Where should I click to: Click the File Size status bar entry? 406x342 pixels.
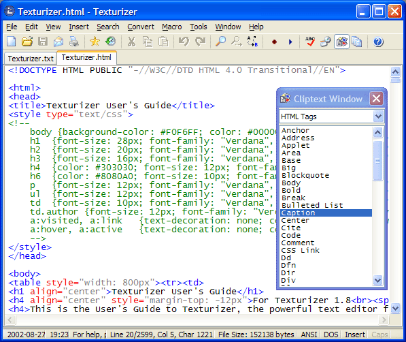pyautogui.click(x=256, y=335)
